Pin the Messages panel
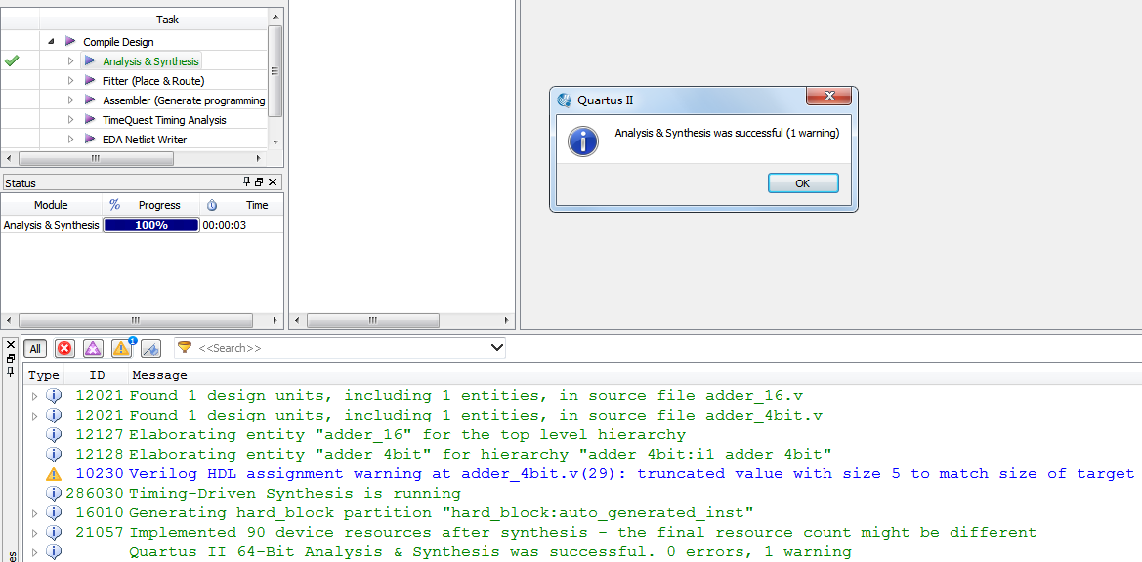Viewport: 1142px width, 562px height. pyautogui.click(x=10, y=372)
